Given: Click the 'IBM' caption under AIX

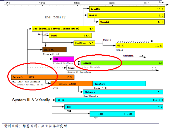Looking at the screenshot, I should coord(69,111).
